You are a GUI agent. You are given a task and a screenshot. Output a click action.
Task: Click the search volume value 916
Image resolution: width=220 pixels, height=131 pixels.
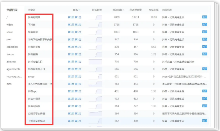tap(136, 54)
